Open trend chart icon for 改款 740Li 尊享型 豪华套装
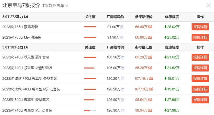Screen dimensions: 214x115 pyautogui.click(x=151, y=78)
